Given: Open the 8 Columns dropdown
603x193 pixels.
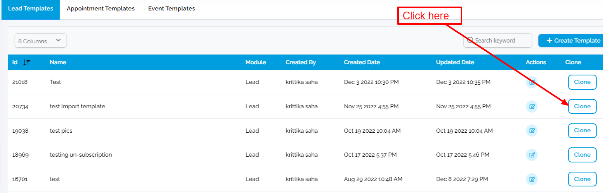Looking at the screenshot, I should coord(41,41).
